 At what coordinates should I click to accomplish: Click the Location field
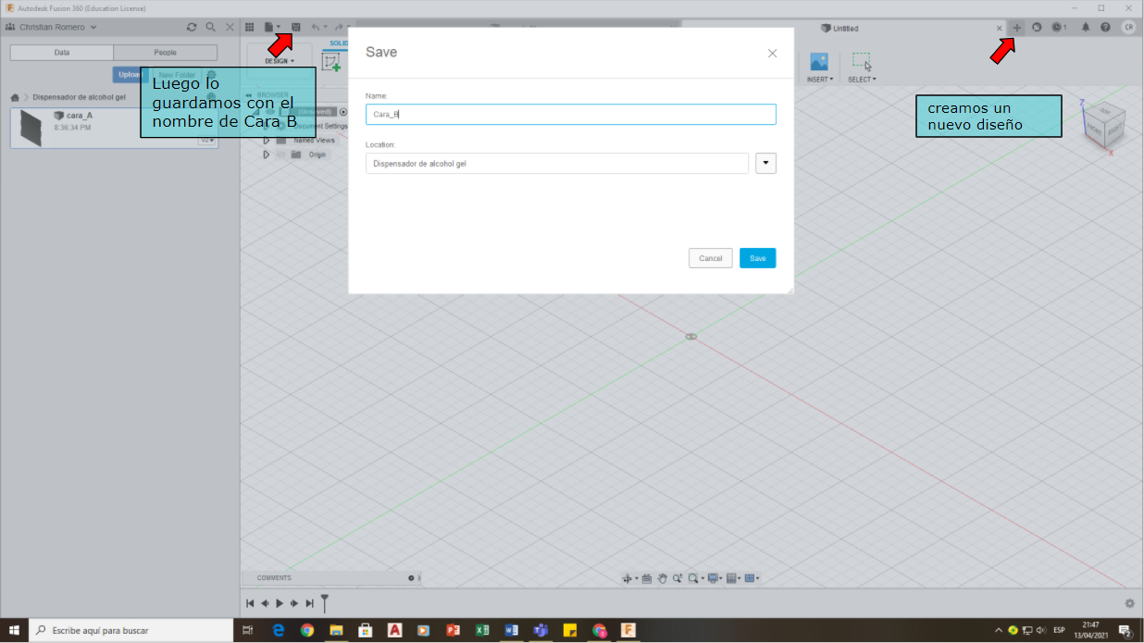pos(557,164)
